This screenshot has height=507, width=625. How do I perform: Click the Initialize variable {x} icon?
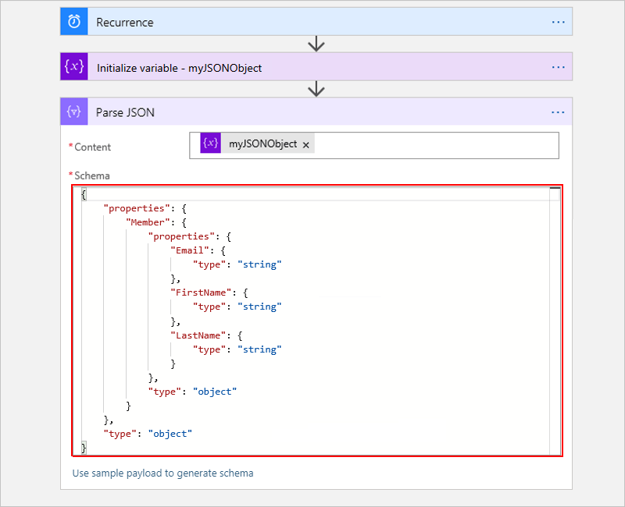(x=73, y=66)
